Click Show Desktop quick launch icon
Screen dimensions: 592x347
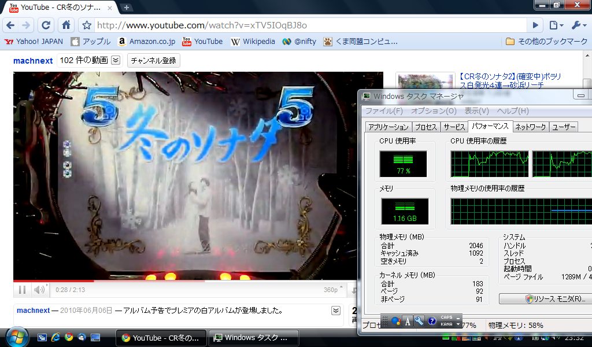point(95,338)
